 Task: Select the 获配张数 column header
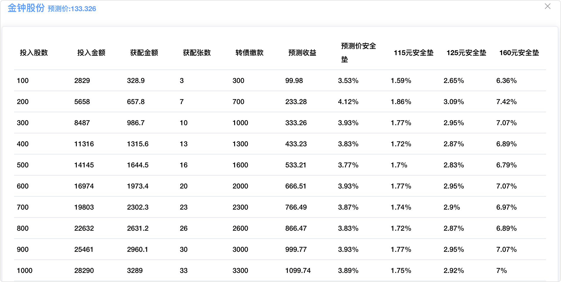pos(197,53)
